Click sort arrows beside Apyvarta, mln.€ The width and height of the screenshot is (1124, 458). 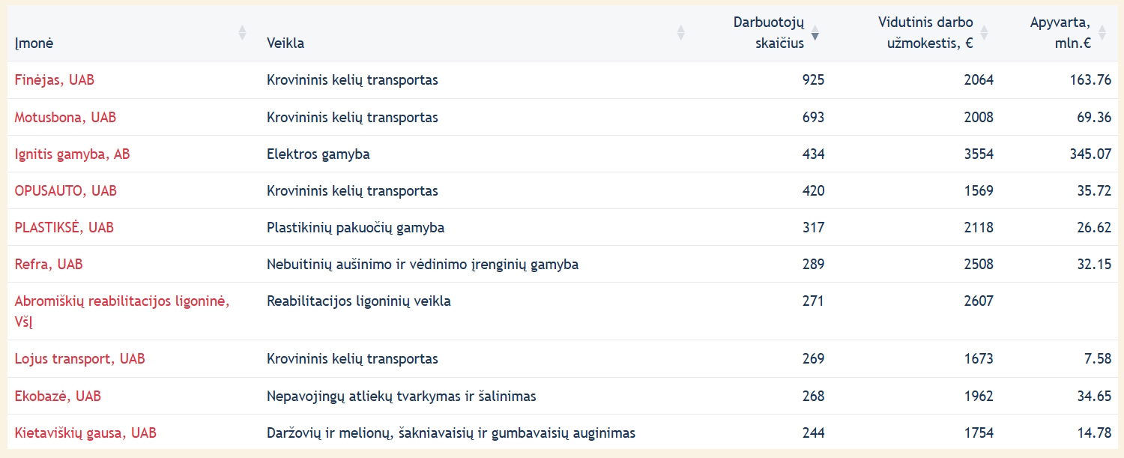[x=1102, y=32]
